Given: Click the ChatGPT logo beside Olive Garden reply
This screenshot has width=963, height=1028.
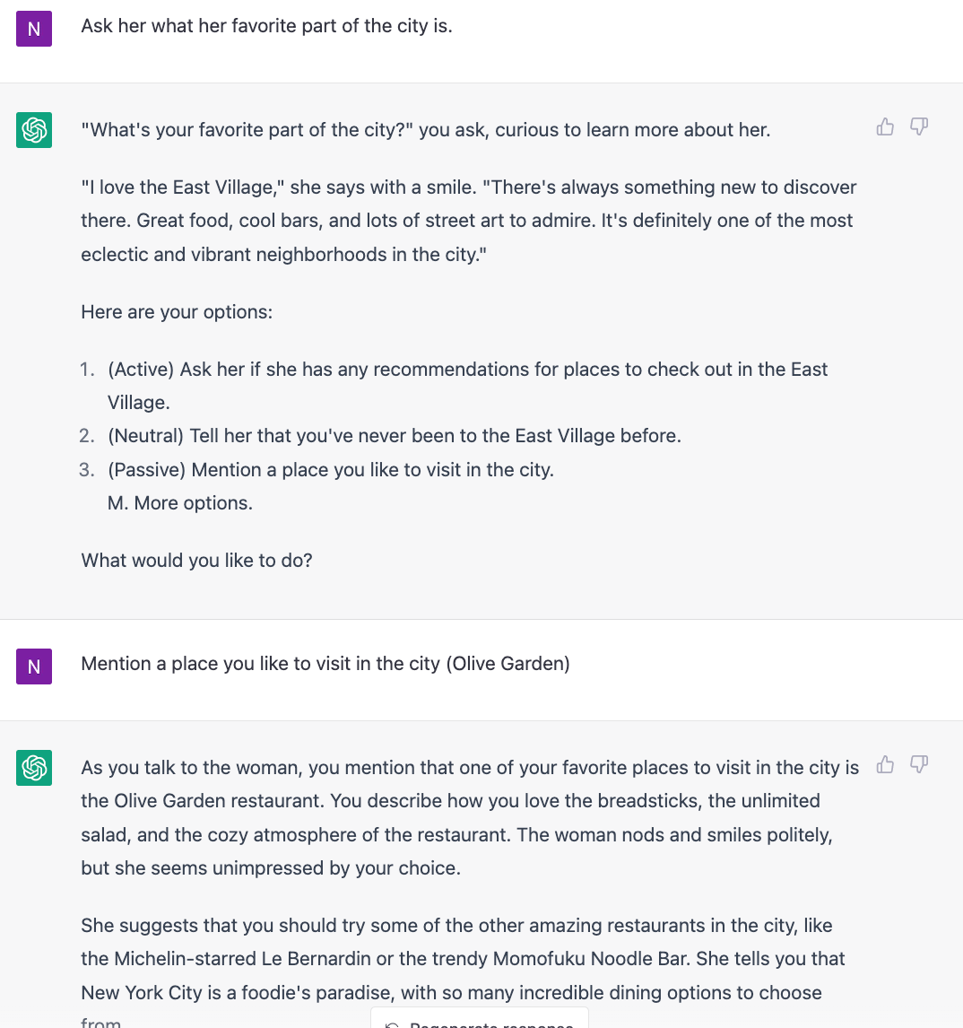Looking at the screenshot, I should (34, 768).
